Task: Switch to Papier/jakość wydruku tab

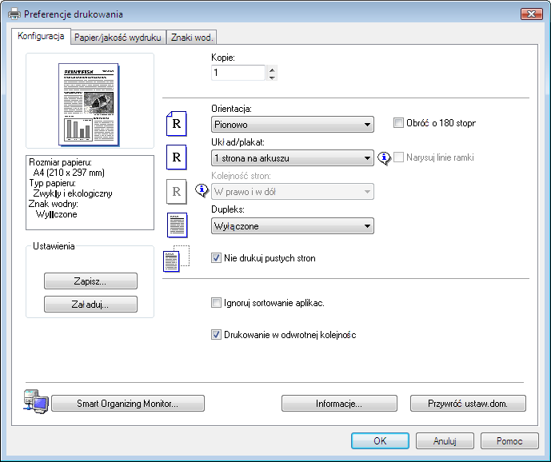Action: (118, 38)
